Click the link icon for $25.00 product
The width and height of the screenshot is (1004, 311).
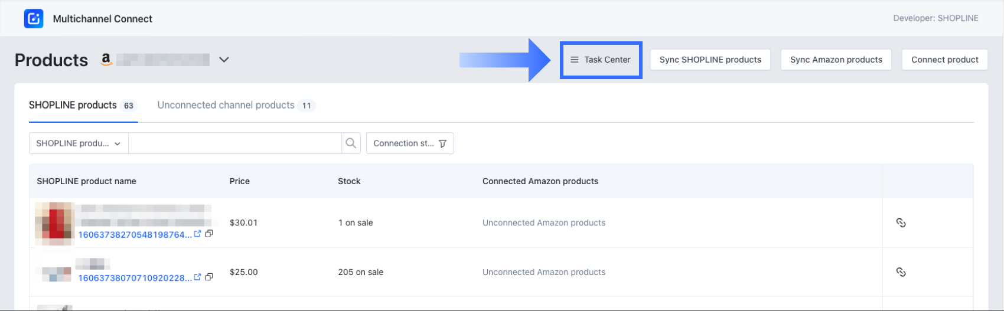coord(901,272)
